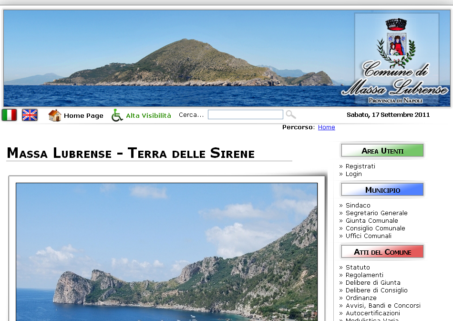Open Autocertificazioni page
Image resolution: width=453 pixels, height=321 pixels.
click(x=373, y=313)
